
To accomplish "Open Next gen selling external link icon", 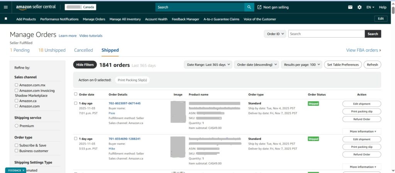I will (259, 7).
